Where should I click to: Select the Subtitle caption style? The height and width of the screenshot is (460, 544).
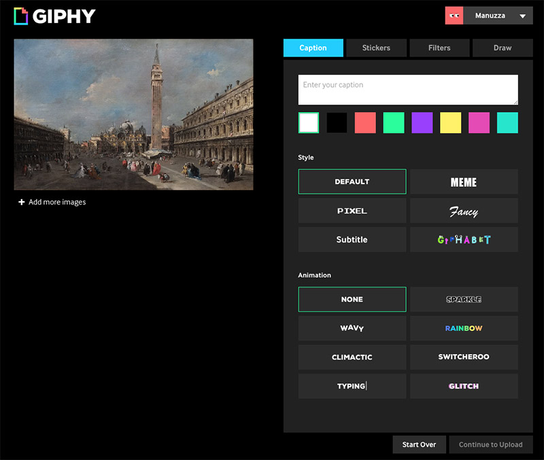coord(352,240)
